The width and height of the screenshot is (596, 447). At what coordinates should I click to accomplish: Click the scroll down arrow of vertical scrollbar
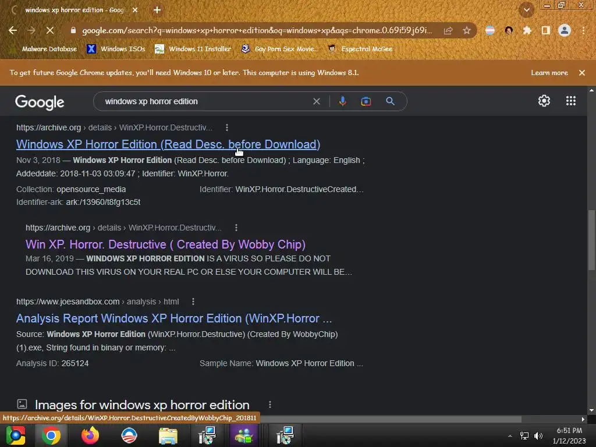pyautogui.click(x=591, y=410)
